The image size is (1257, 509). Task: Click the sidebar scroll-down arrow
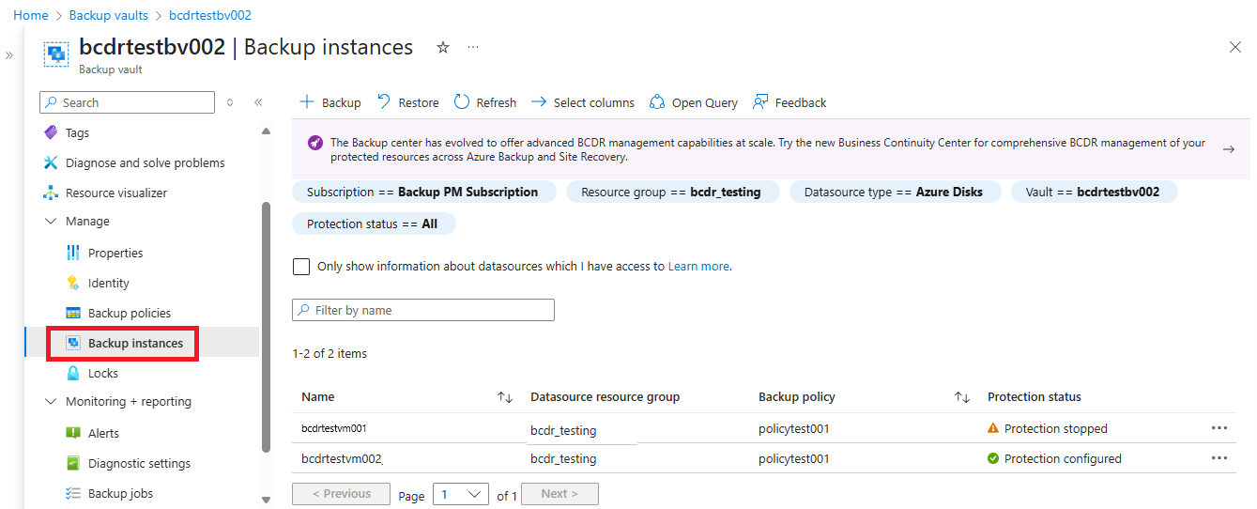coord(266,500)
